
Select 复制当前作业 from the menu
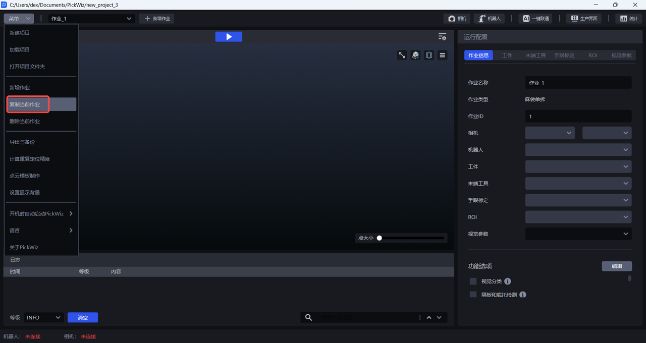(41, 104)
